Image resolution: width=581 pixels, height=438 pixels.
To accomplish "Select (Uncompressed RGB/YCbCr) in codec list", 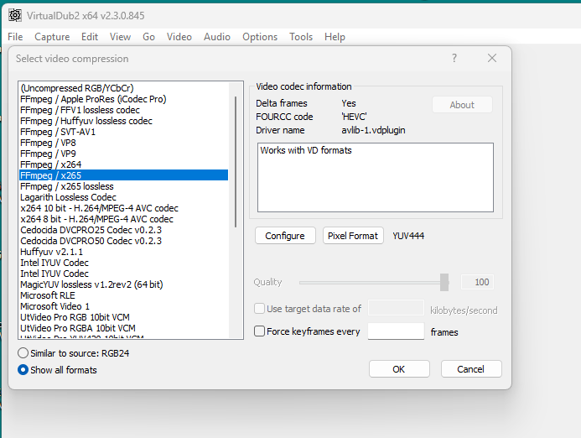I will pyautogui.click(x=123, y=88).
